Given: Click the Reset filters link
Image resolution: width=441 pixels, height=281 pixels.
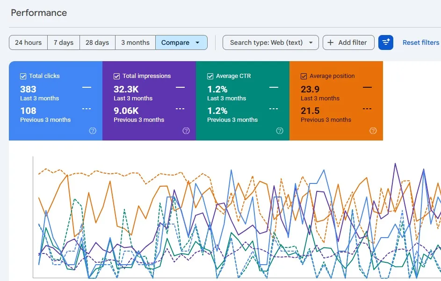Looking at the screenshot, I should pyautogui.click(x=421, y=42).
